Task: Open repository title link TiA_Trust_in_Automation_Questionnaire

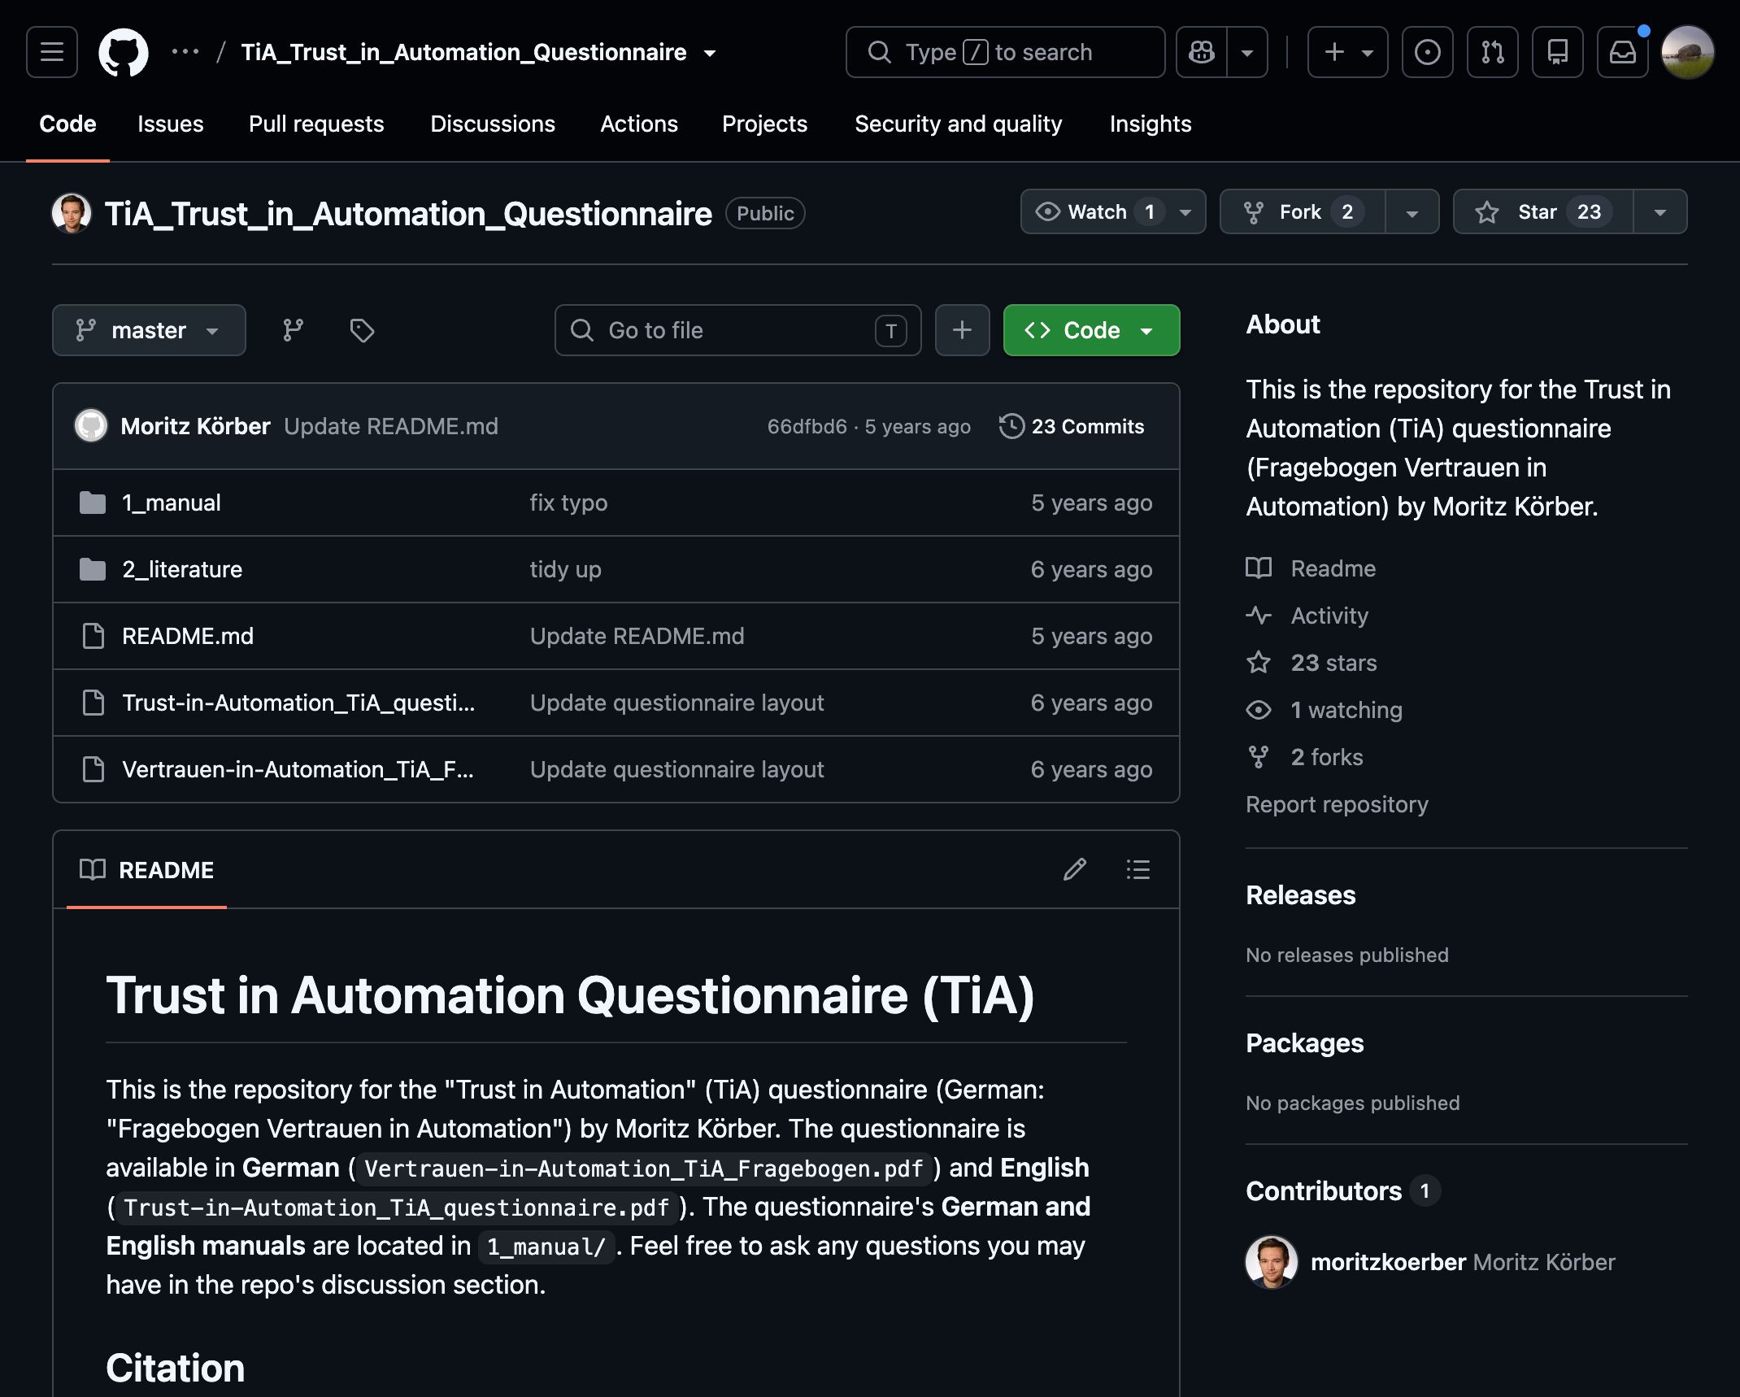Action: (x=408, y=214)
